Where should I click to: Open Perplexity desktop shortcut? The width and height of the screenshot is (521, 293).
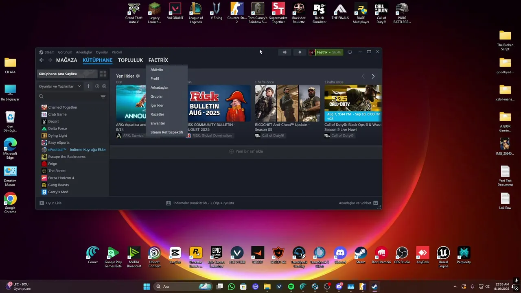pos(464,255)
